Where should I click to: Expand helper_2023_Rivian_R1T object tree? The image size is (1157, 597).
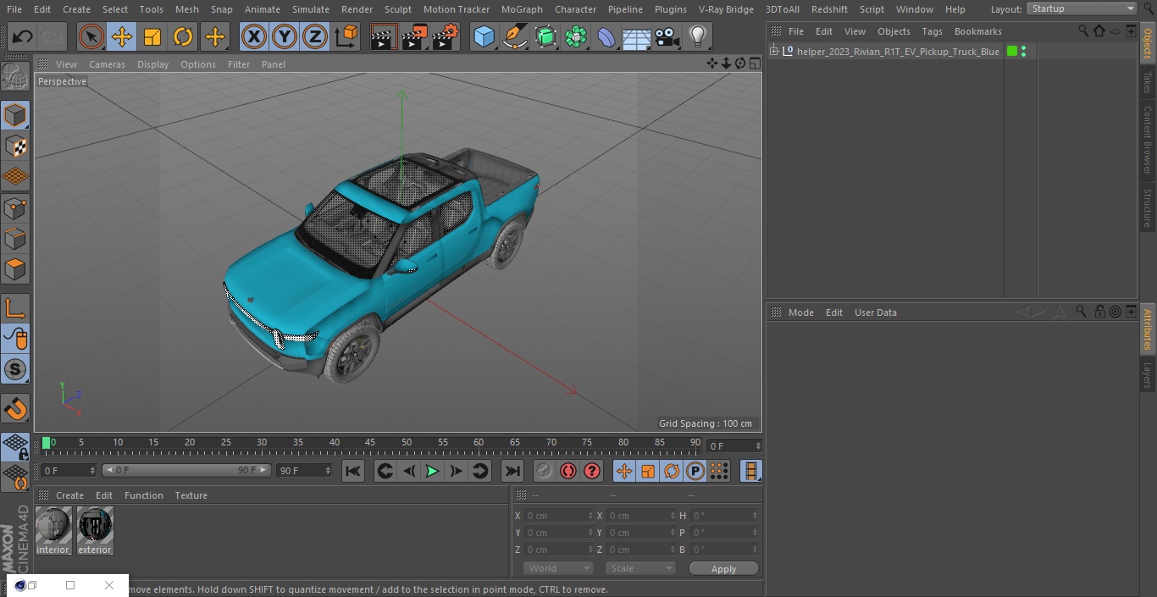(x=773, y=52)
